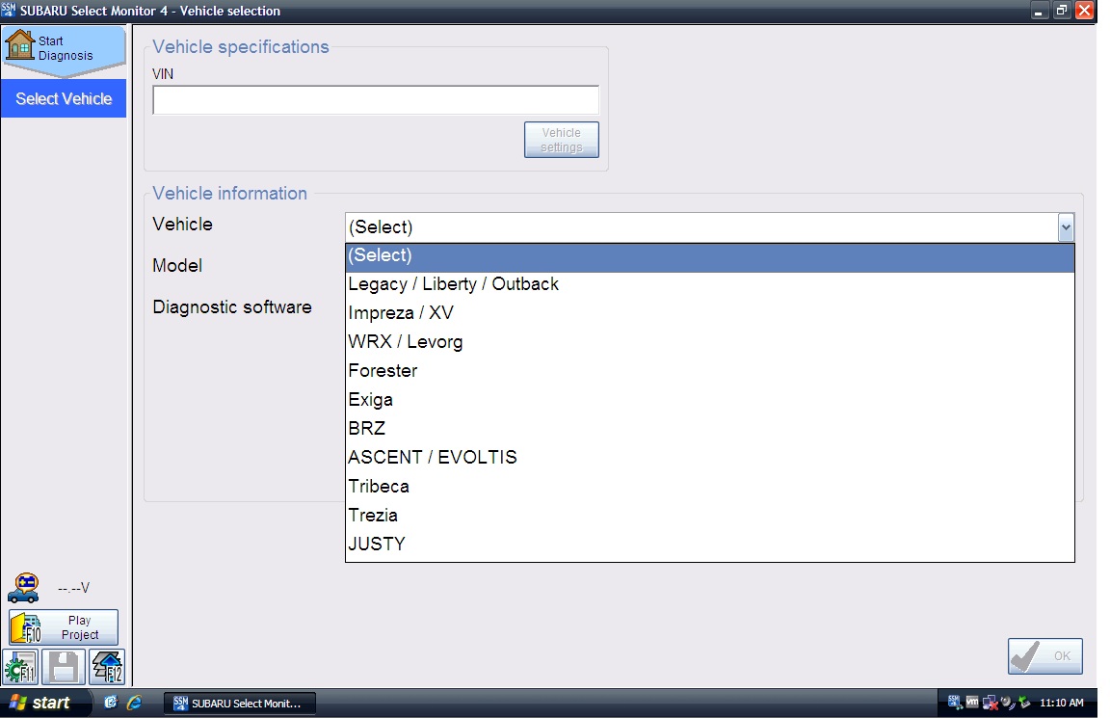Open the F11 gear settings icon
The width and height of the screenshot is (1110, 718).
click(x=20, y=667)
